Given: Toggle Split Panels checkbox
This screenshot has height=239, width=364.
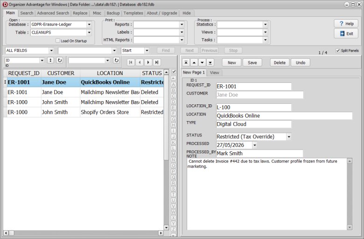Looking at the screenshot, I should 338,50.
